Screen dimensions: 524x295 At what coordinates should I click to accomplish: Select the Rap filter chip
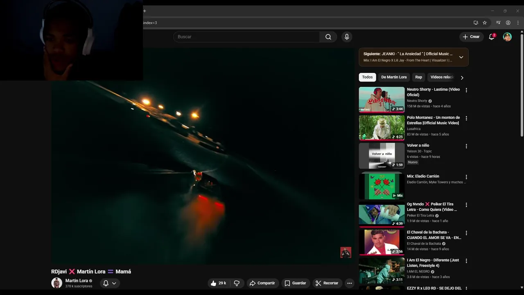coord(418,77)
